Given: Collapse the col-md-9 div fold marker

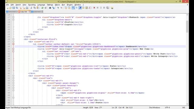Looking at the screenshot, I should click(13, 76).
